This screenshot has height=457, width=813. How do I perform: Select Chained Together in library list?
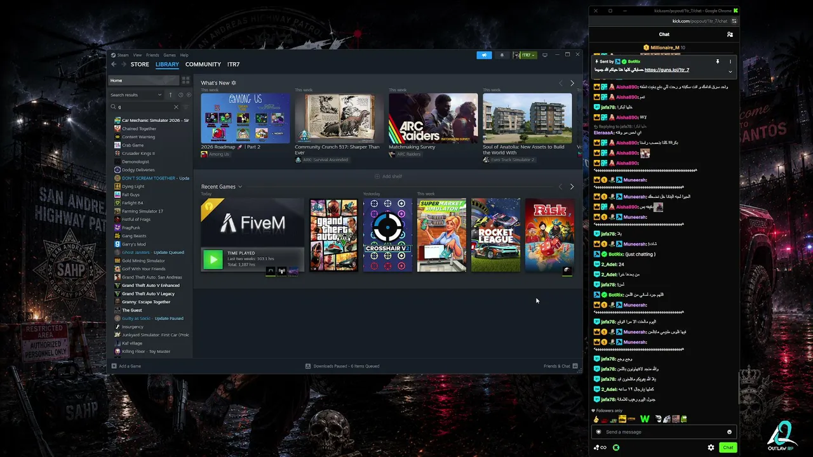139,129
